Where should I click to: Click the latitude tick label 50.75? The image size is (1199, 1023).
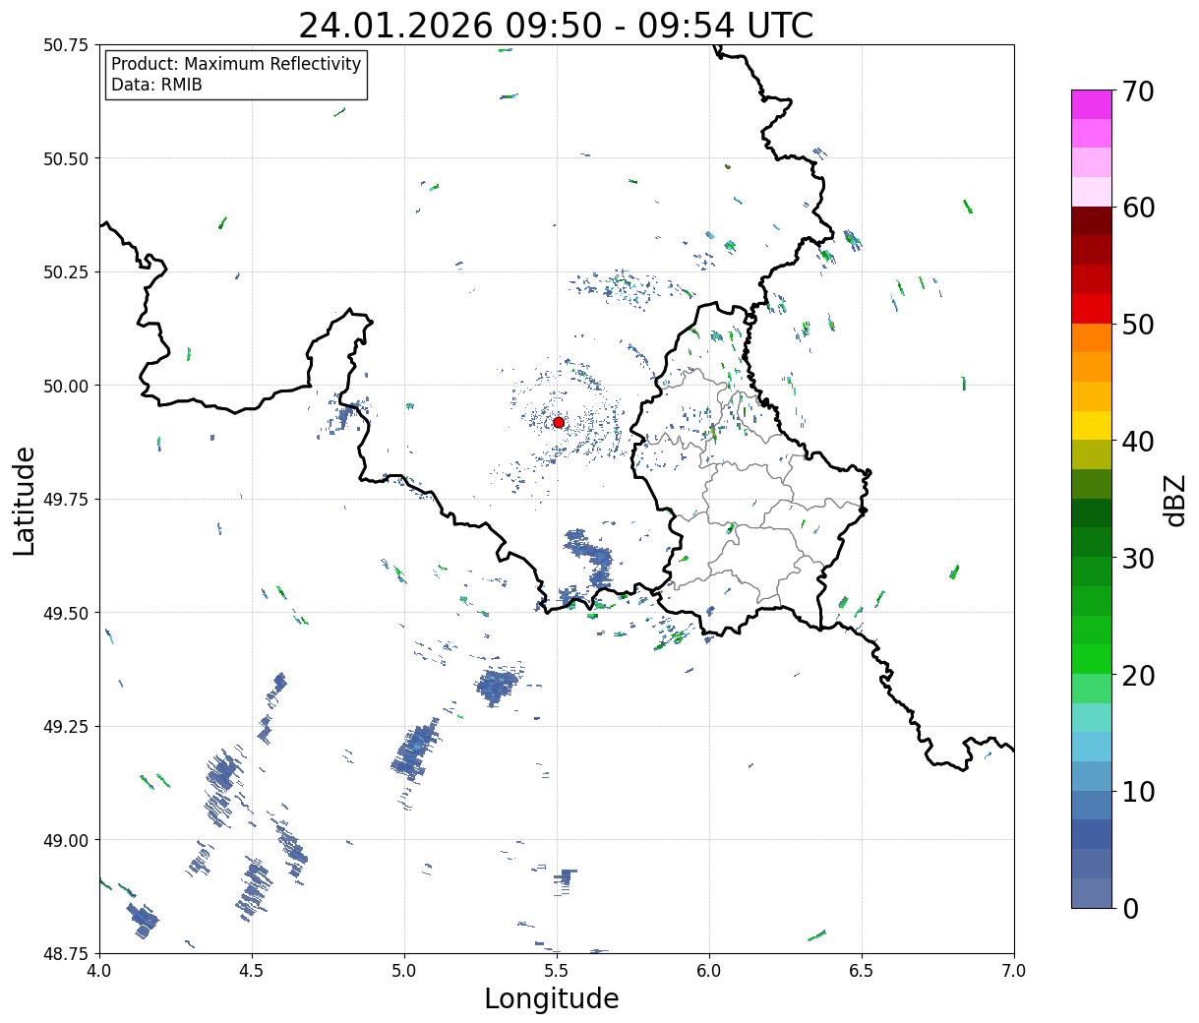66,45
